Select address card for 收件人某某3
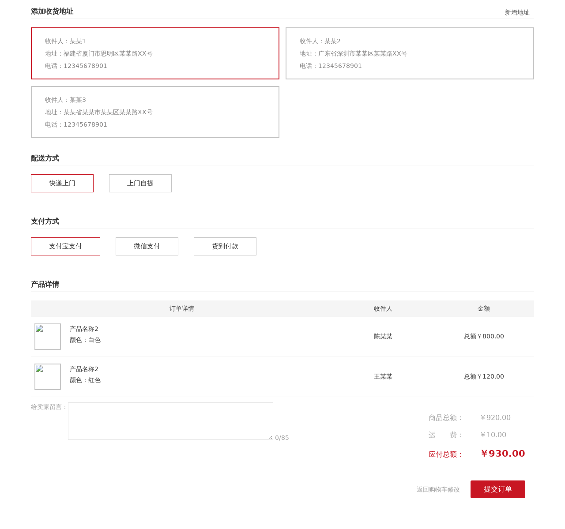This screenshot has height=529, width=565. [155, 112]
